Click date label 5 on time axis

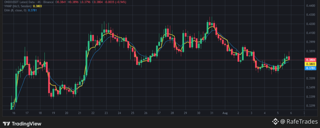pyautogui.click(x=278, y=113)
